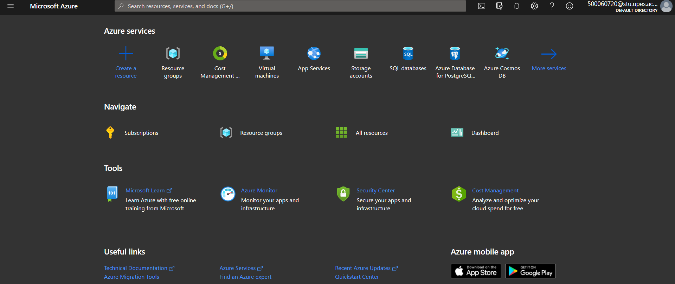The image size is (675, 284).
Task: Send feedback via the smiley icon
Action: coord(570,6)
